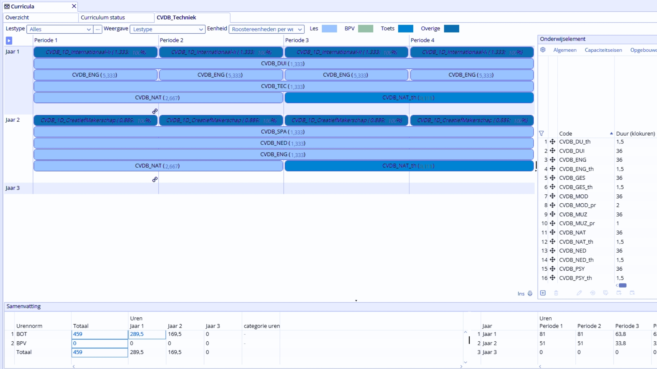Click the BOT Totaal field 459

click(x=100, y=334)
